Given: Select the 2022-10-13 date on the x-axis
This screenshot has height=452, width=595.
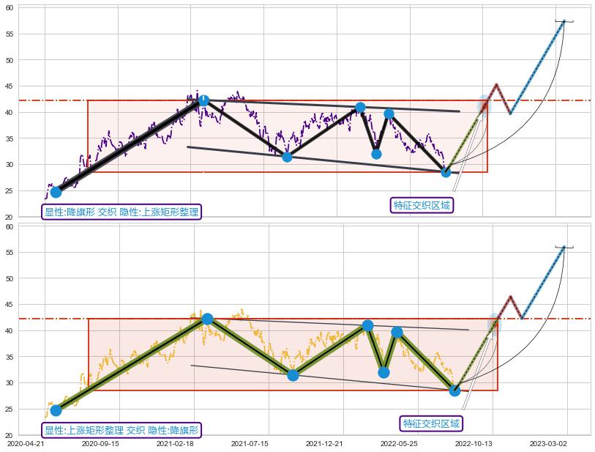Looking at the screenshot, I should tap(474, 443).
